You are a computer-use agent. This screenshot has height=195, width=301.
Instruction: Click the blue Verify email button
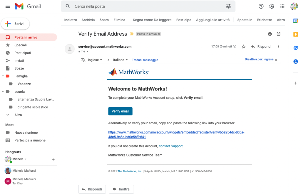[121, 111]
